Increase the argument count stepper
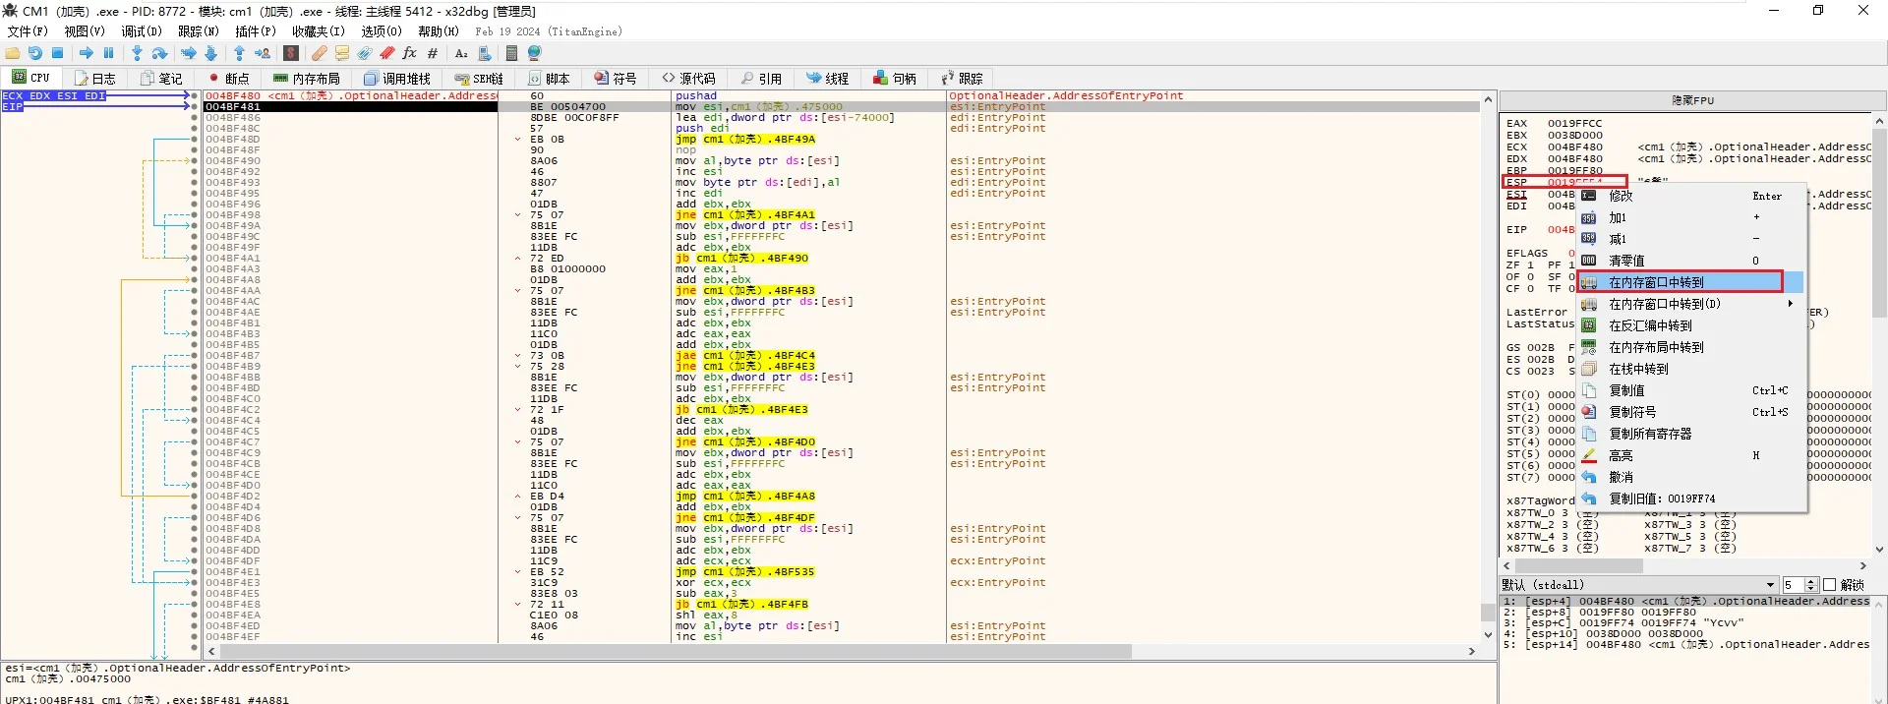Screen dimensions: 1888x704 tap(1811, 582)
